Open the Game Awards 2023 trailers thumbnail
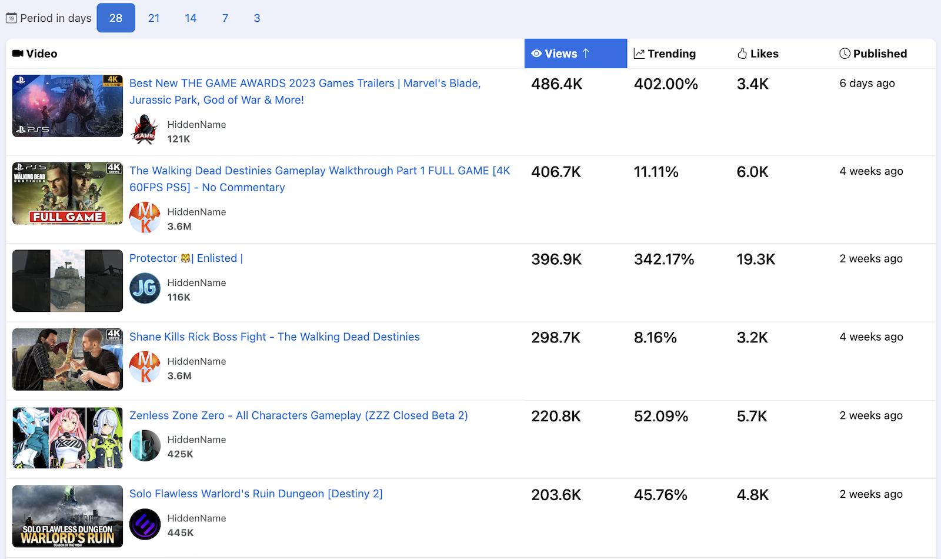Image resolution: width=941 pixels, height=559 pixels. pyautogui.click(x=68, y=106)
